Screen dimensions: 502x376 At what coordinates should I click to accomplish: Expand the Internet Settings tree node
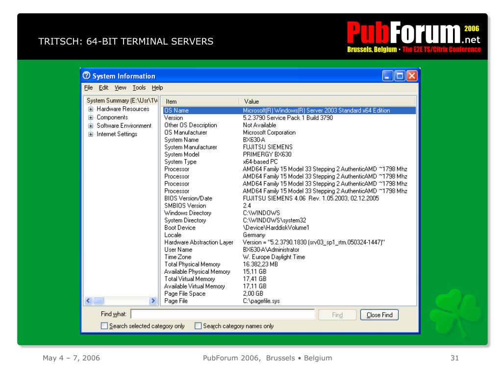tap(91, 134)
